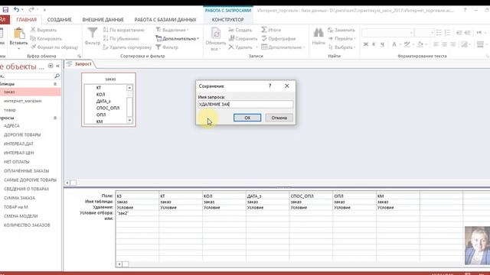Switch to СОЗДАНИЕ ribbon tab

point(60,20)
